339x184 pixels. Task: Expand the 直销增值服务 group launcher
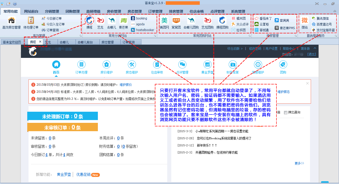(x=336, y=36)
